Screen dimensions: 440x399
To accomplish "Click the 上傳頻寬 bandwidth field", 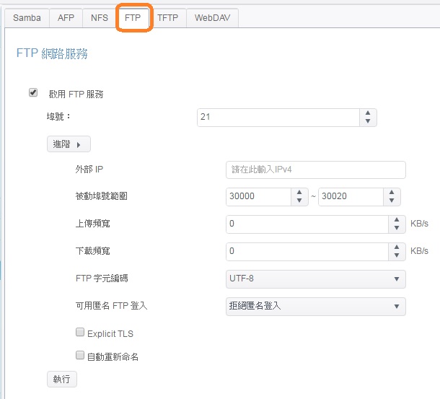I will pos(307,224).
